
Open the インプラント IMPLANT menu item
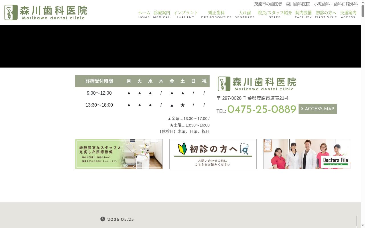(x=186, y=15)
